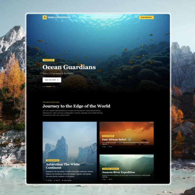
Task: Select the third hero carousel indicator
Action: tap(54, 86)
